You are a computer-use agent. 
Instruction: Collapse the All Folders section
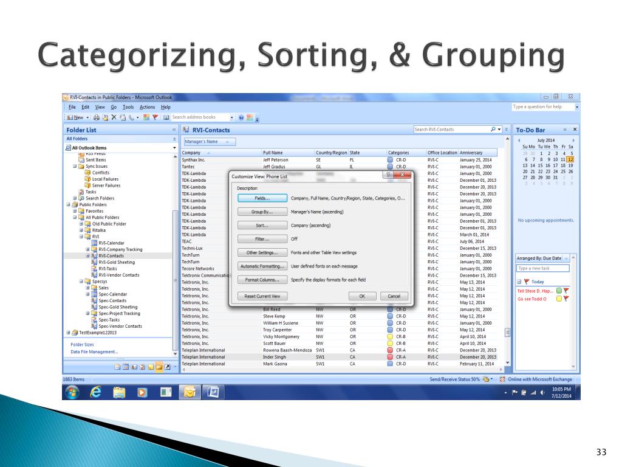[174, 139]
